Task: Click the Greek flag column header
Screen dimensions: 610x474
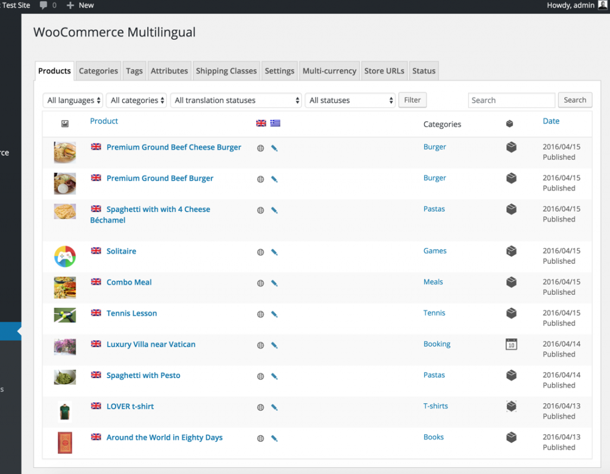Action: [x=275, y=123]
